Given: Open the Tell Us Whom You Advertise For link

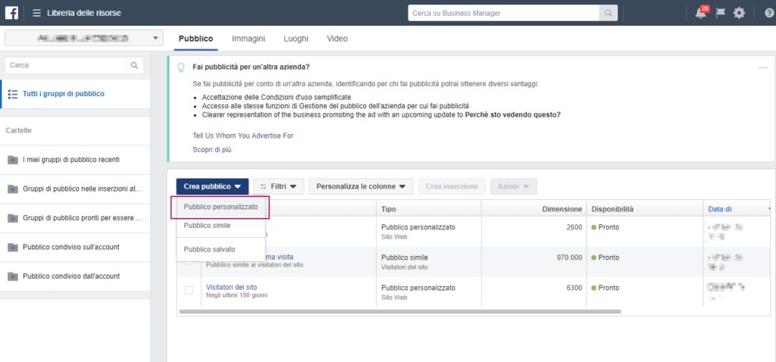Looking at the screenshot, I should 242,136.
